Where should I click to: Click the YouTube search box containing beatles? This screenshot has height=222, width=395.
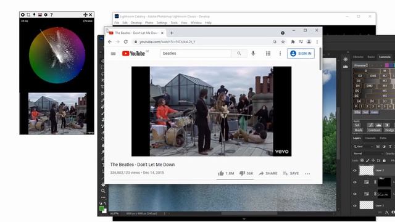[196, 54]
